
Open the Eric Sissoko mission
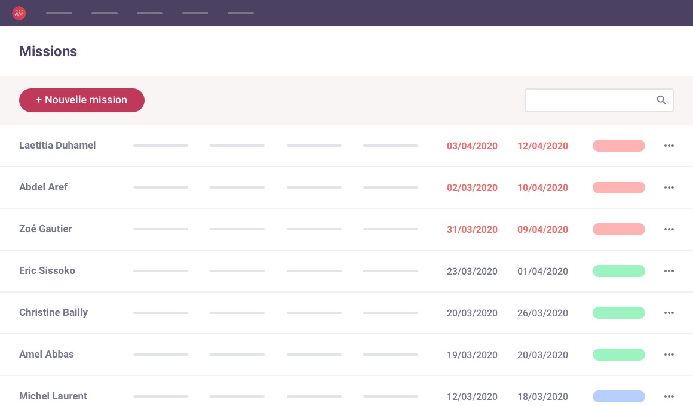[47, 271]
